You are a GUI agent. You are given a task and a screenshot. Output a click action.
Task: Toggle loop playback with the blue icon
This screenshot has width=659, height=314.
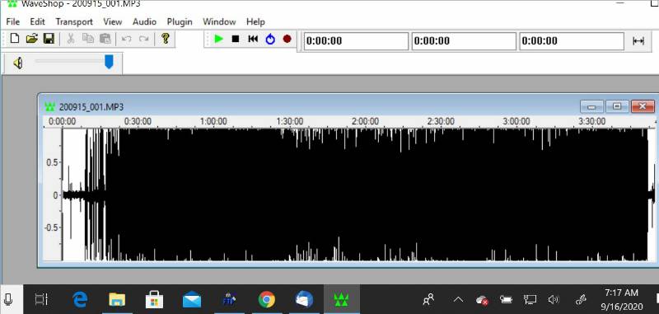click(270, 39)
